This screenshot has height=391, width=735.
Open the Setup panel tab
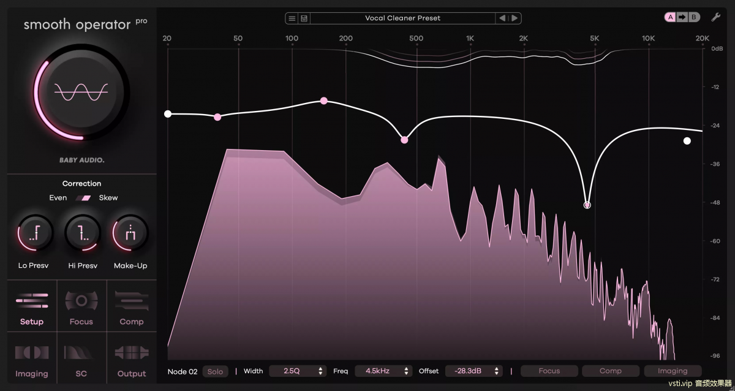(32, 306)
